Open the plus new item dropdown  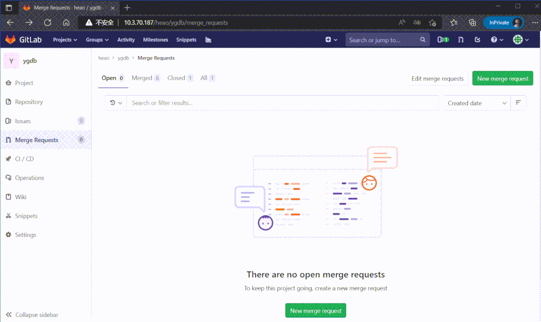coord(331,40)
